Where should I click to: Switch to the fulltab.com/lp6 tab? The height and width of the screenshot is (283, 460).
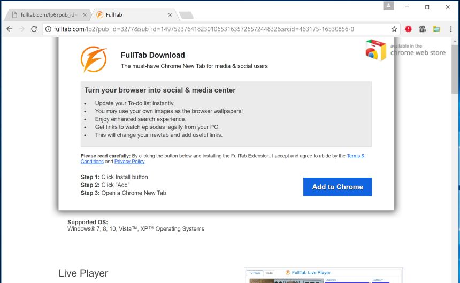tap(47, 14)
